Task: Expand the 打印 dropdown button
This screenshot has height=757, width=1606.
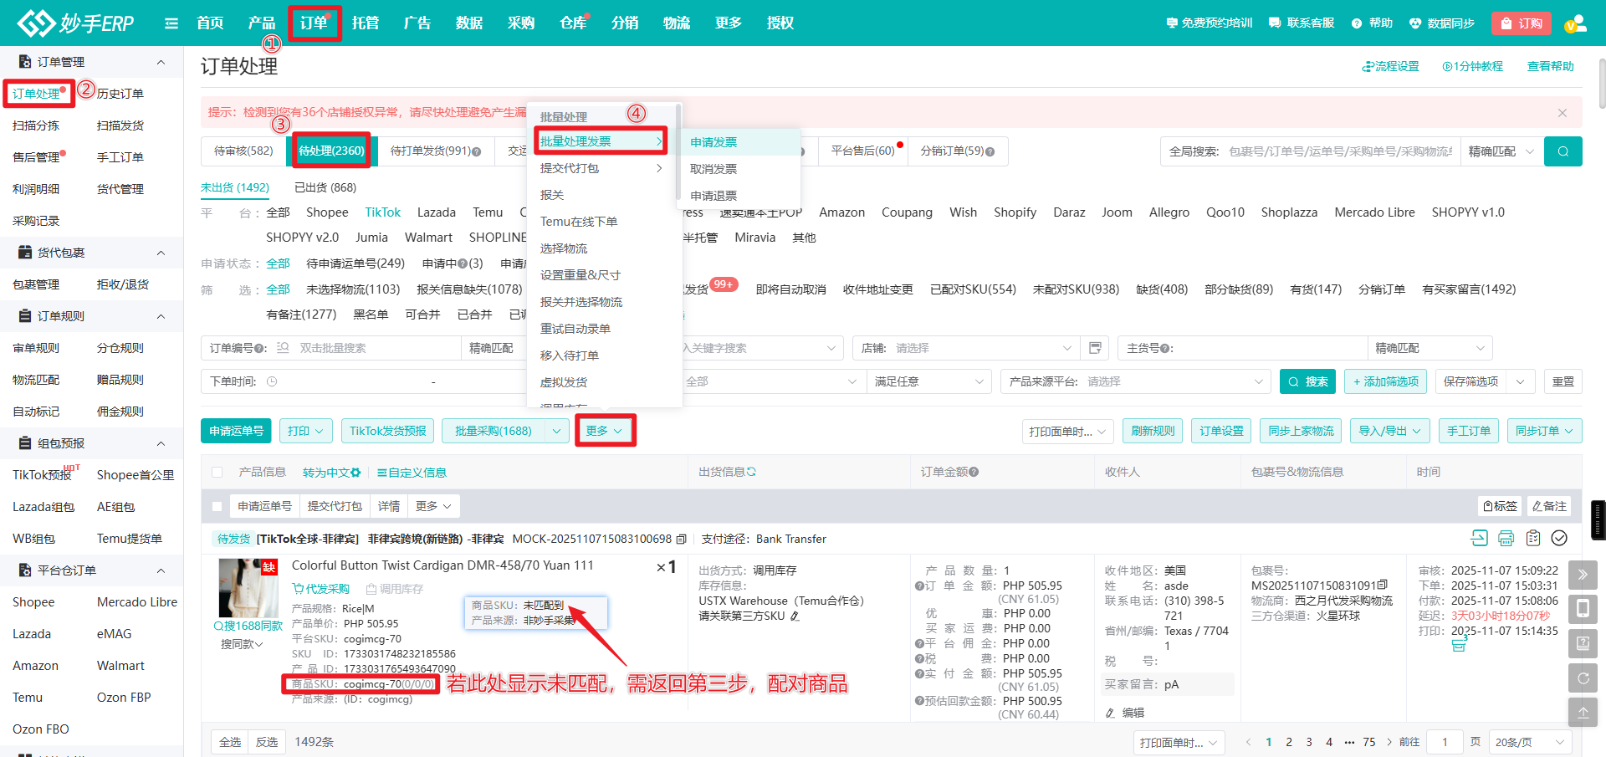Action: [x=305, y=431]
